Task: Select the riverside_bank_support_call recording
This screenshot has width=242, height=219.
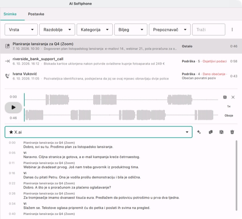Action: click(x=121, y=61)
